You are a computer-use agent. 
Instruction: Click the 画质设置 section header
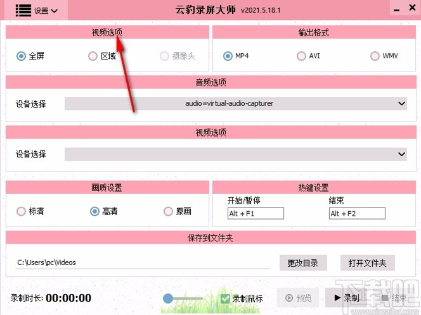click(x=107, y=187)
